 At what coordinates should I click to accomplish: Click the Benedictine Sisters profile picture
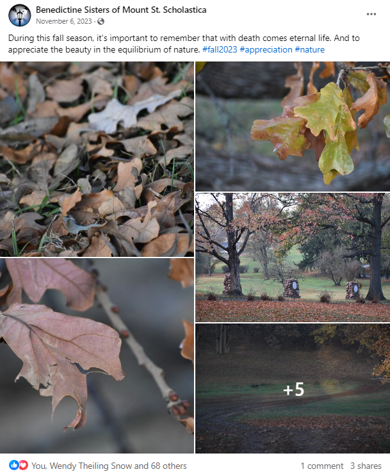click(x=20, y=15)
